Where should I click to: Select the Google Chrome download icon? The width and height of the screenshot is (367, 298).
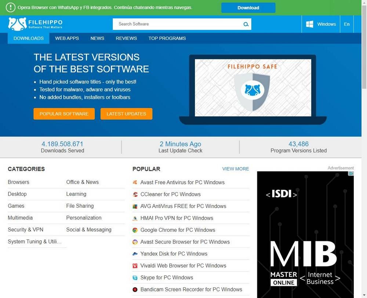[135, 230]
